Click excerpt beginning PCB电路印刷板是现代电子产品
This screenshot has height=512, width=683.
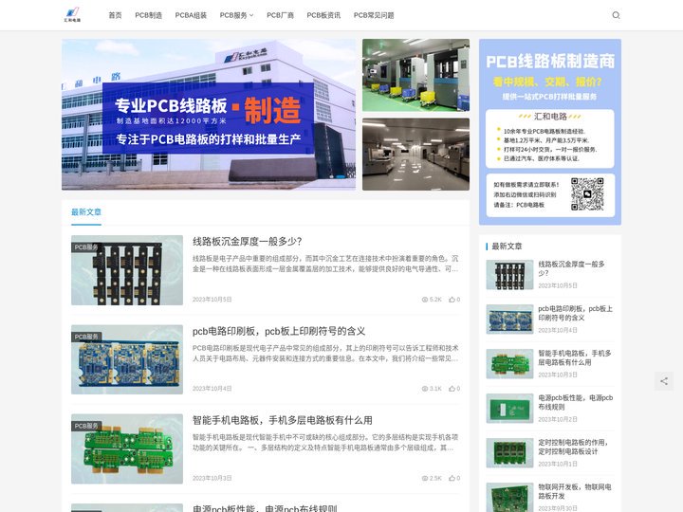(325, 353)
